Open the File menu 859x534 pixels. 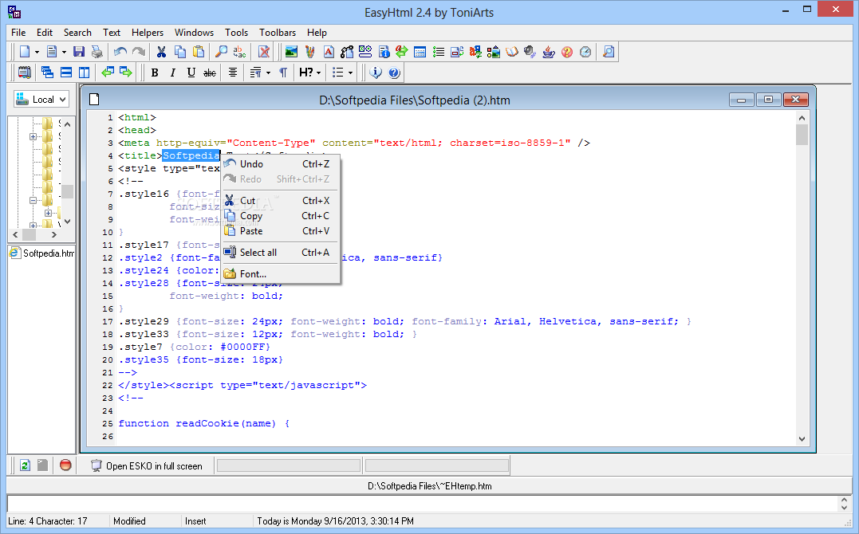tap(18, 33)
